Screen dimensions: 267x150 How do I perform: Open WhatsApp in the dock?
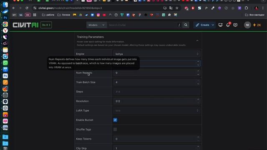click(5, 63)
